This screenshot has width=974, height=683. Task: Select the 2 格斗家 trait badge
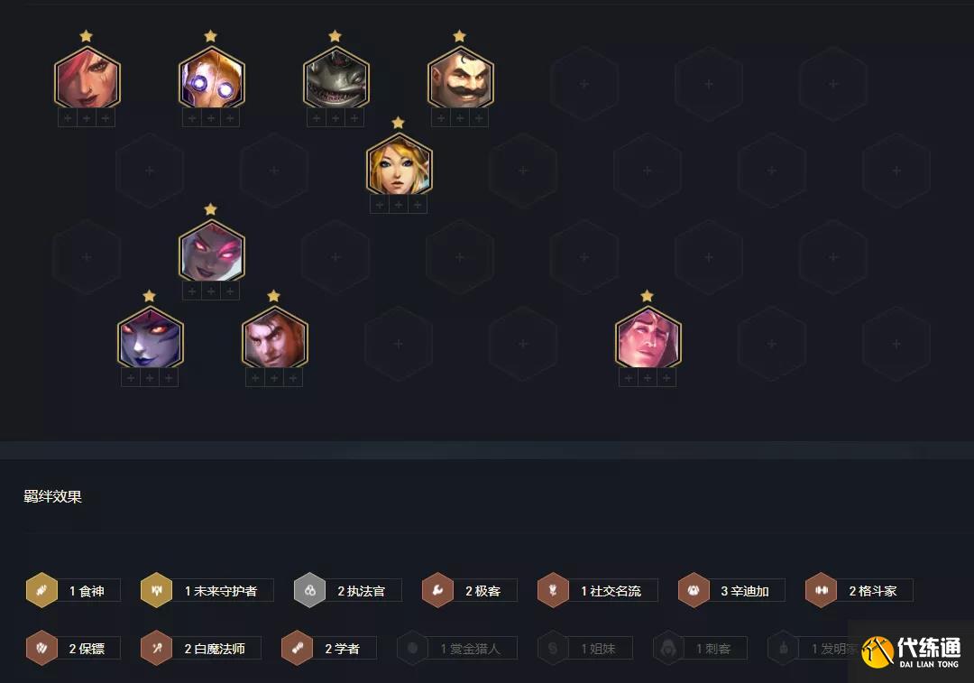coord(859,590)
